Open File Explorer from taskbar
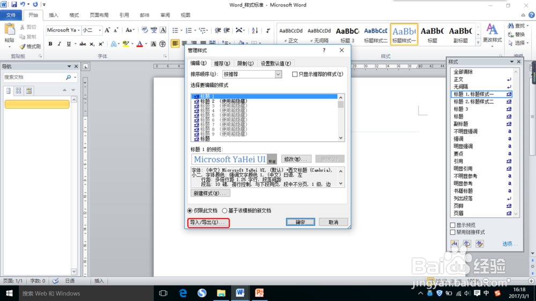536x301 pixels. click(x=221, y=293)
